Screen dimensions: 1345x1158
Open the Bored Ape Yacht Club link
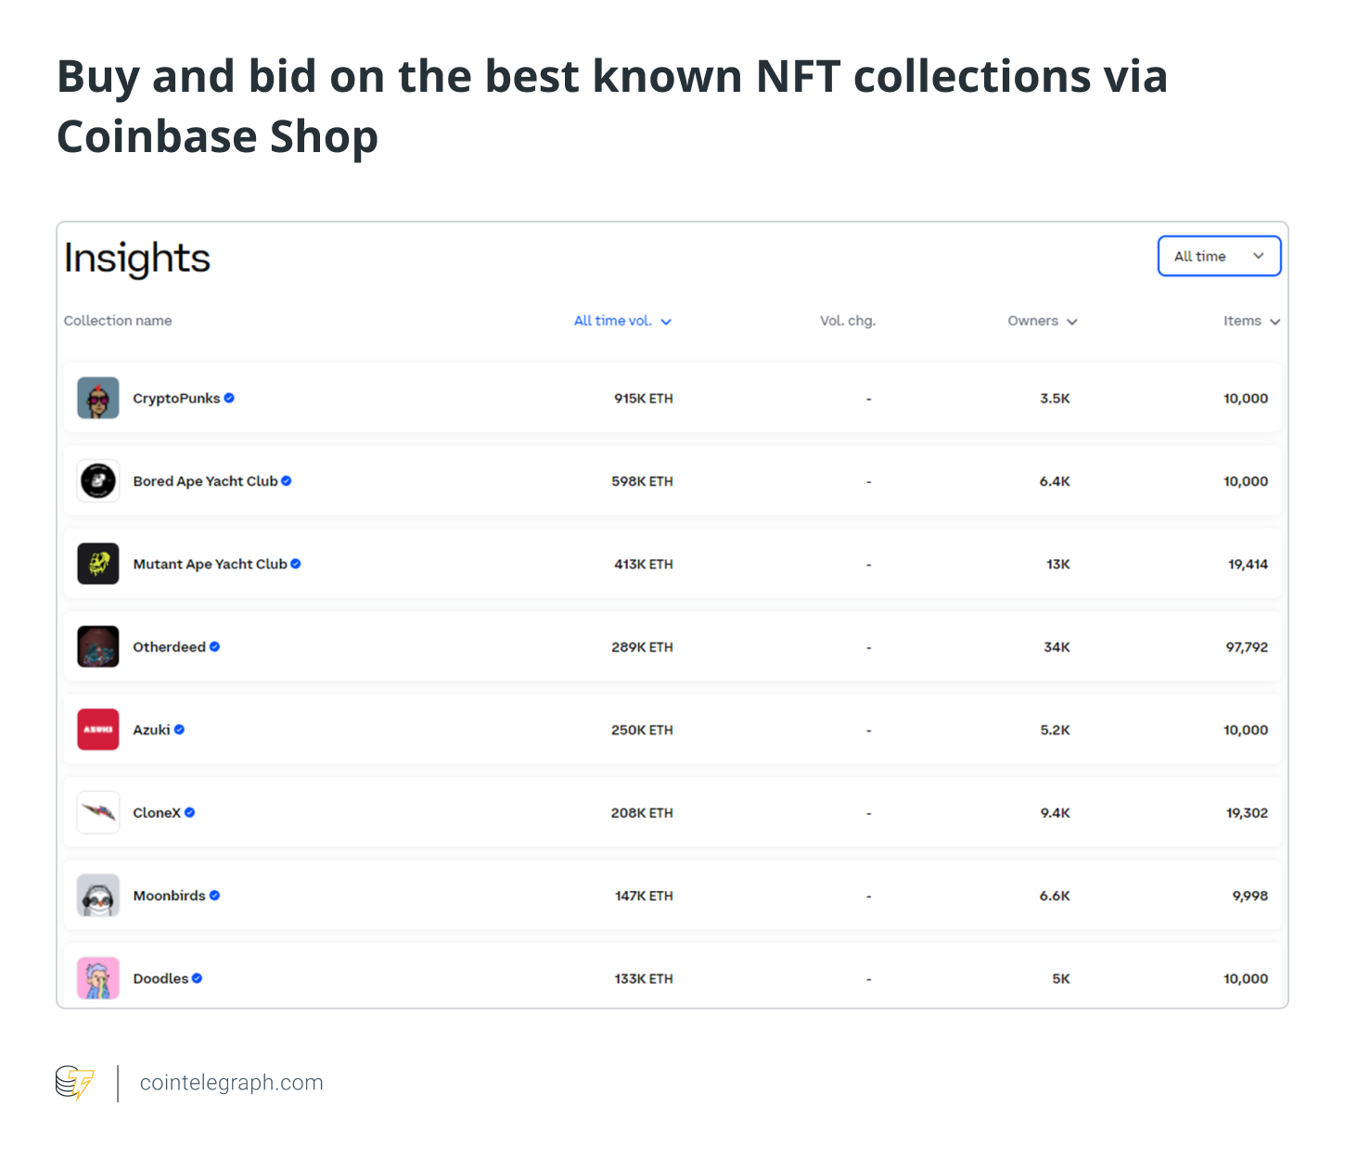pyautogui.click(x=205, y=481)
